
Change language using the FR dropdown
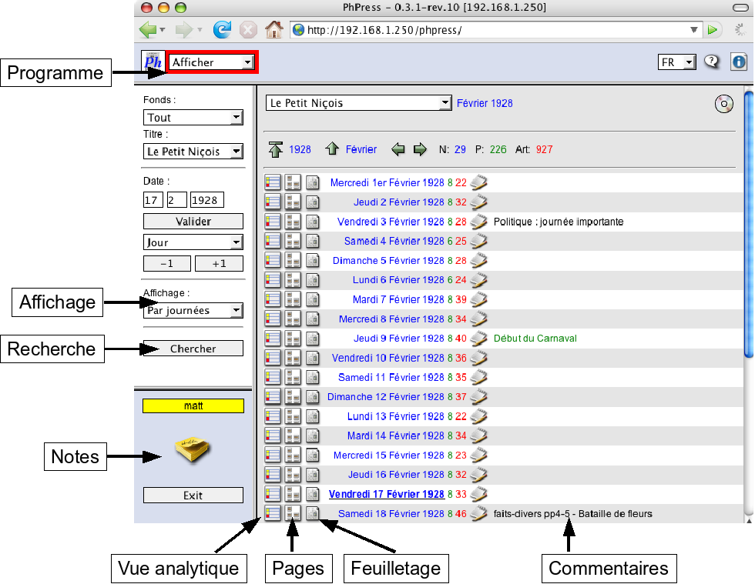tap(676, 62)
